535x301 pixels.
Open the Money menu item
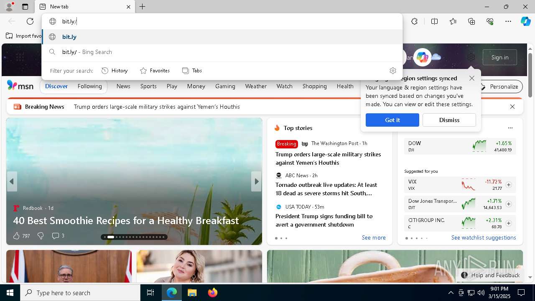[x=196, y=86]
